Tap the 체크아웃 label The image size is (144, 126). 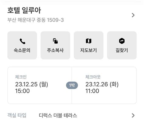93,77
